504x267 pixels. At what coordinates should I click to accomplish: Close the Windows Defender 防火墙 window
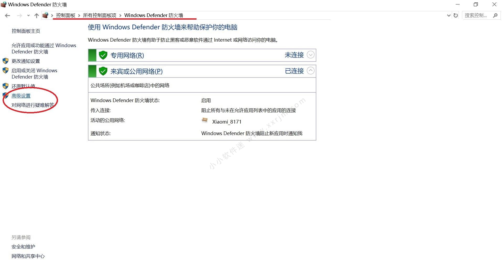[494, 4]
